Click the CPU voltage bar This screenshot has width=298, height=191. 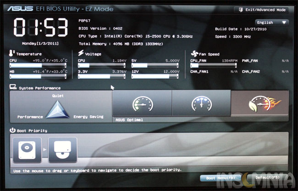(102, 66)
